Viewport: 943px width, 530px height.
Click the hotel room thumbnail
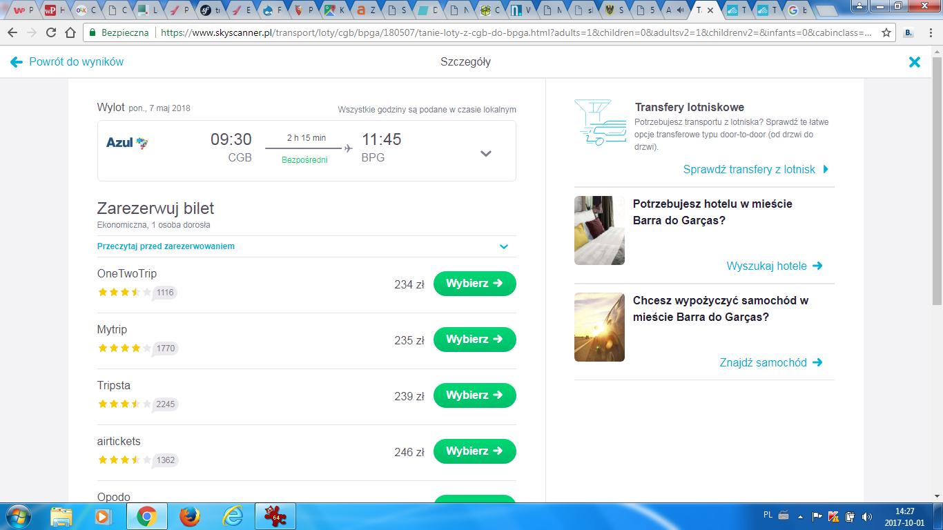tap(599, 230)
